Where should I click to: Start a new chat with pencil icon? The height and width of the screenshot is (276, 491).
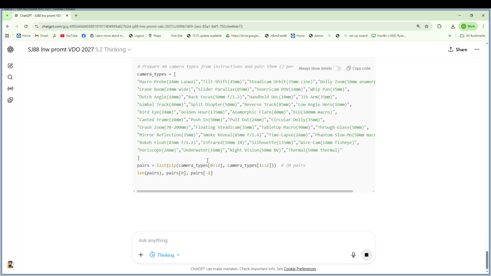pyautogui.click(x=10, y=66)
